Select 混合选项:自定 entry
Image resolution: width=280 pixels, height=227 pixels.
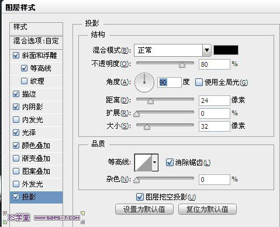click(36, 43)
